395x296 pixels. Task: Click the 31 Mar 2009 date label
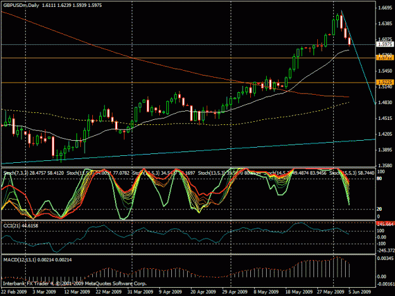[x=140, y=292]
